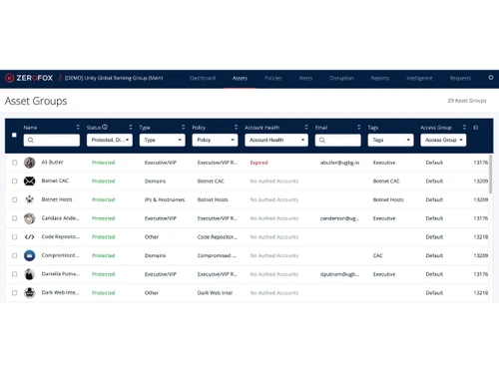Click 'IPs & Hostnames' type cell

165,199
